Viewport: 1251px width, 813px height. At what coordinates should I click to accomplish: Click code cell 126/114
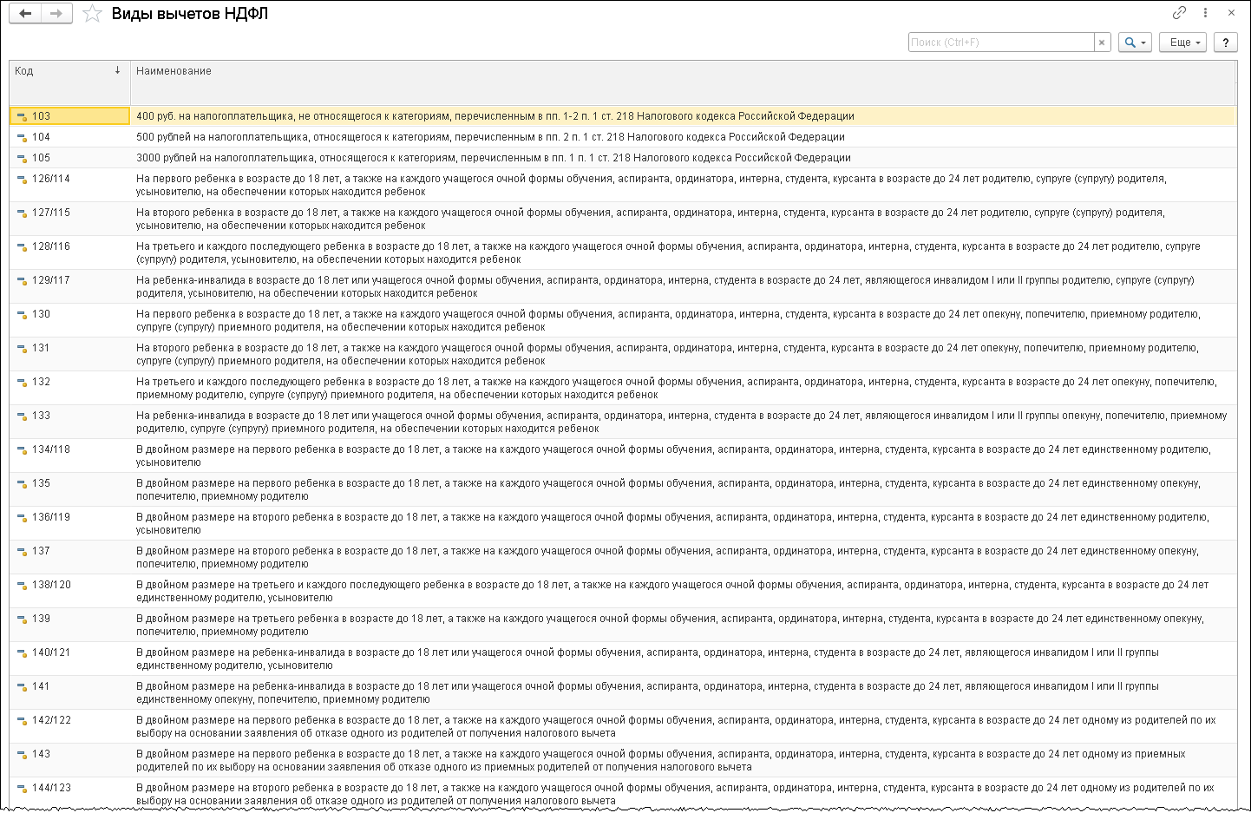click(70, 185)
